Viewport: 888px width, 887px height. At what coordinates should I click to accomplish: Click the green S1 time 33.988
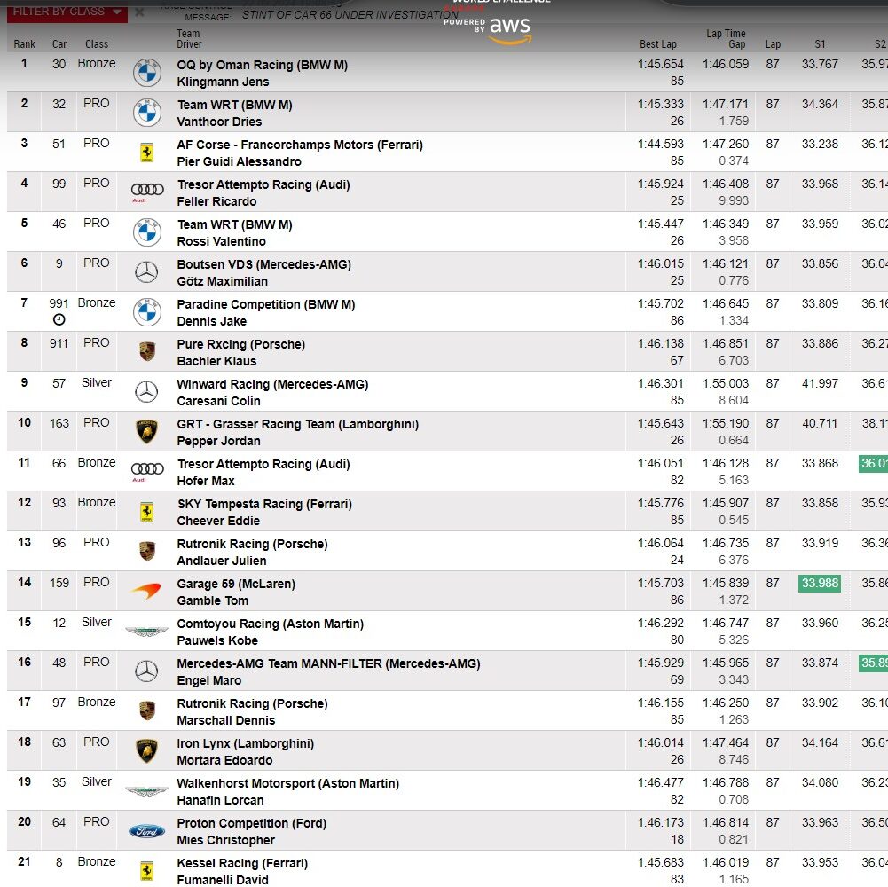coord(819,583)
